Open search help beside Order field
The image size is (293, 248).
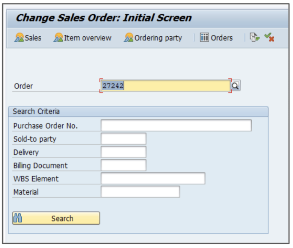(x=236, y=86)
